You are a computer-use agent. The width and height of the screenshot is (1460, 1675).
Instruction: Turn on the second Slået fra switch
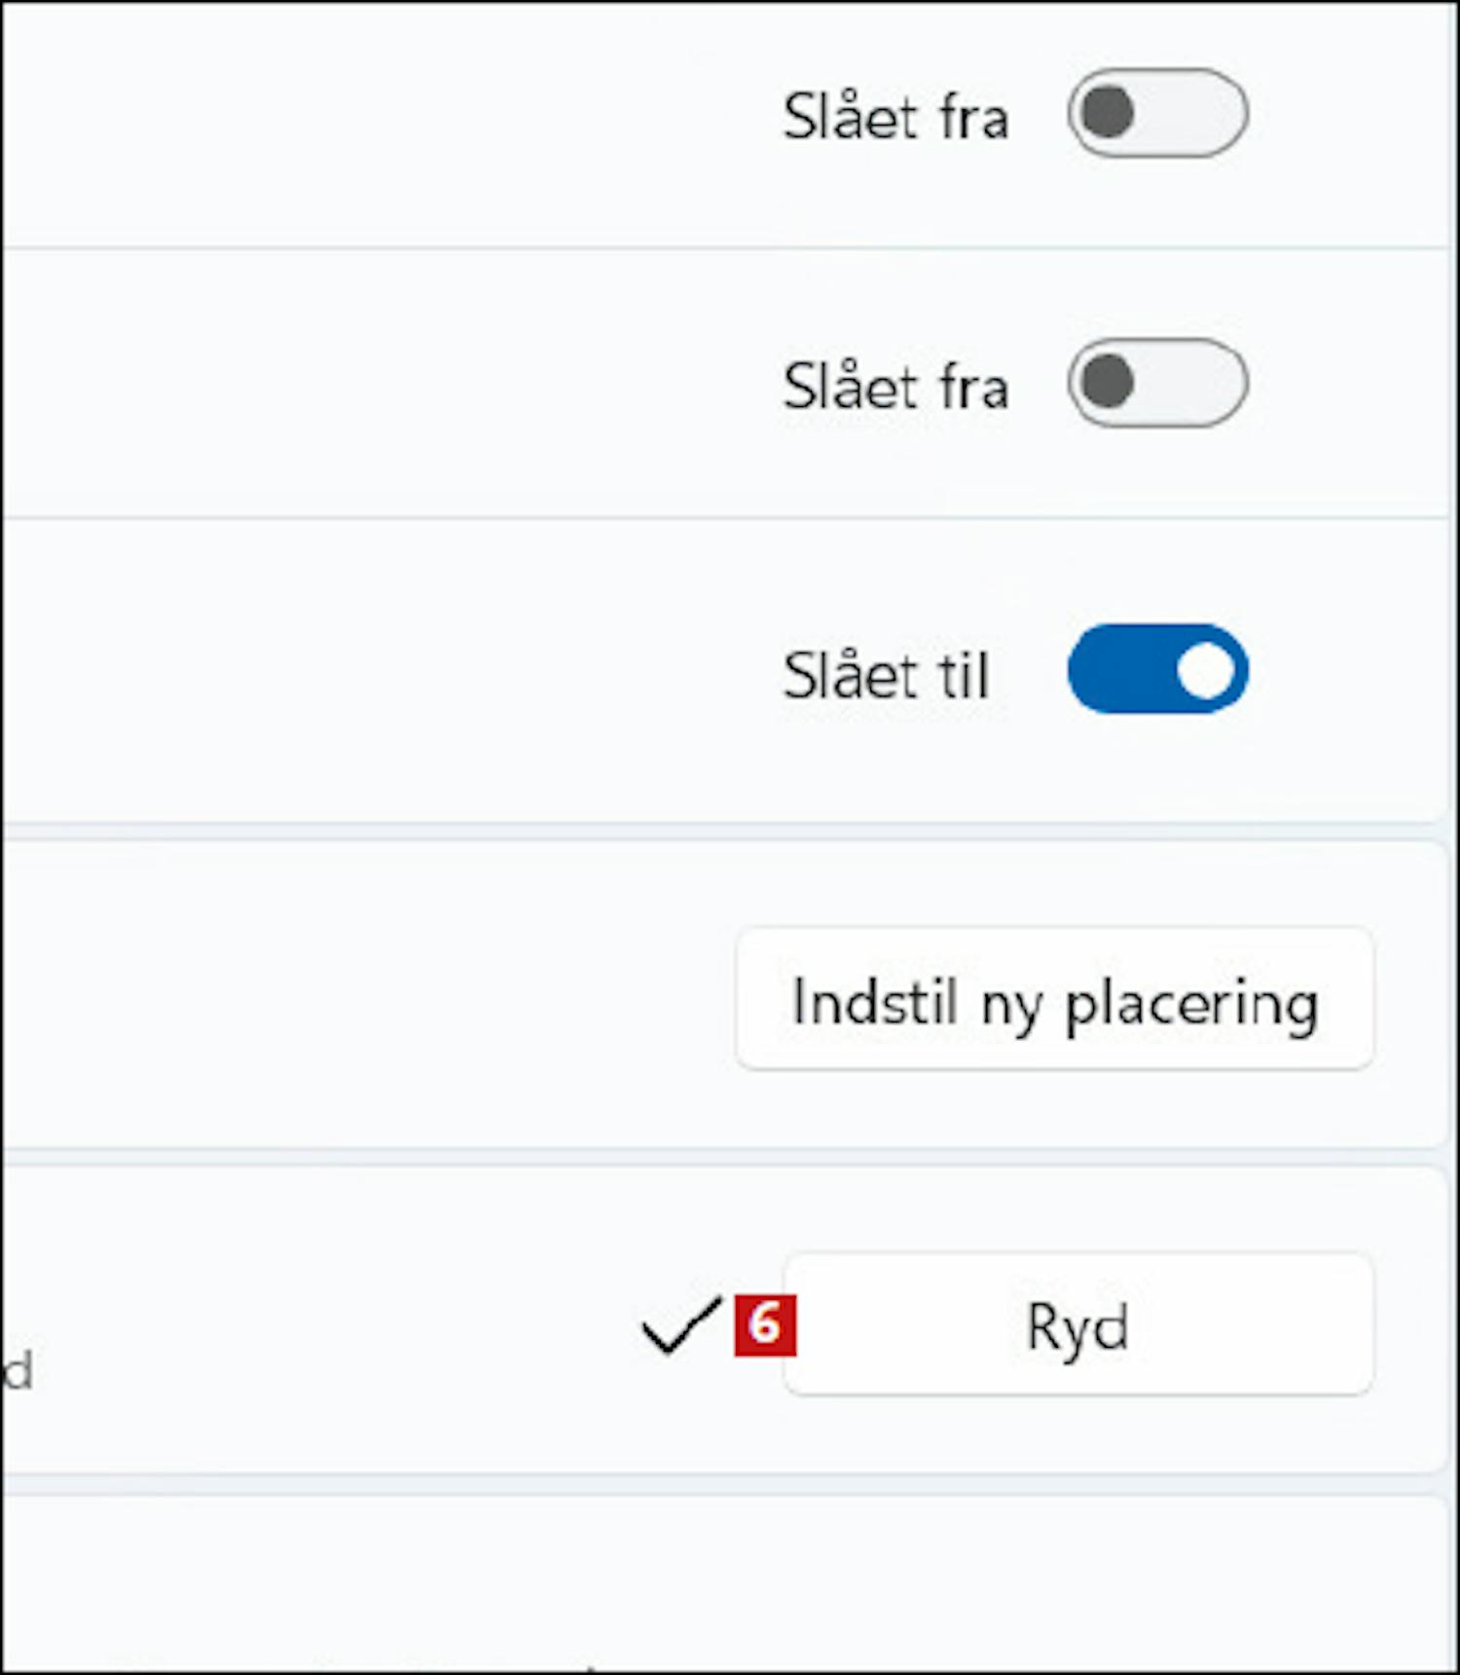(1157, 383)
